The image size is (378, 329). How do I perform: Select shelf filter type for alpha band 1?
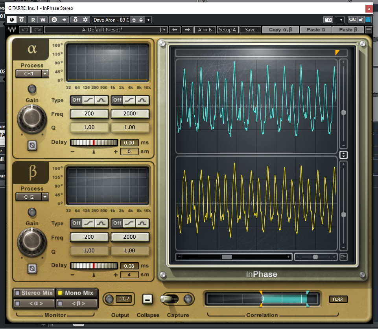[x=89, y=100]
